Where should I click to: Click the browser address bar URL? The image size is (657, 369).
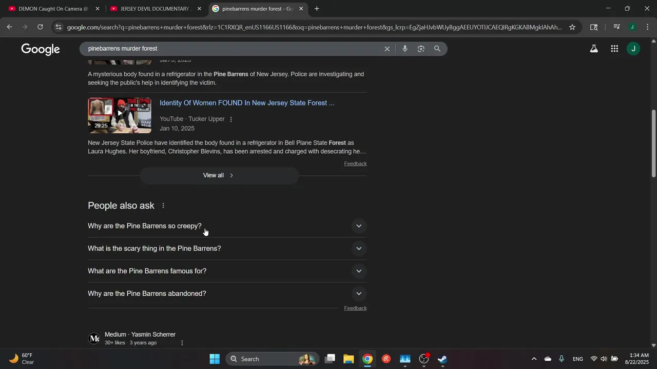314,27
